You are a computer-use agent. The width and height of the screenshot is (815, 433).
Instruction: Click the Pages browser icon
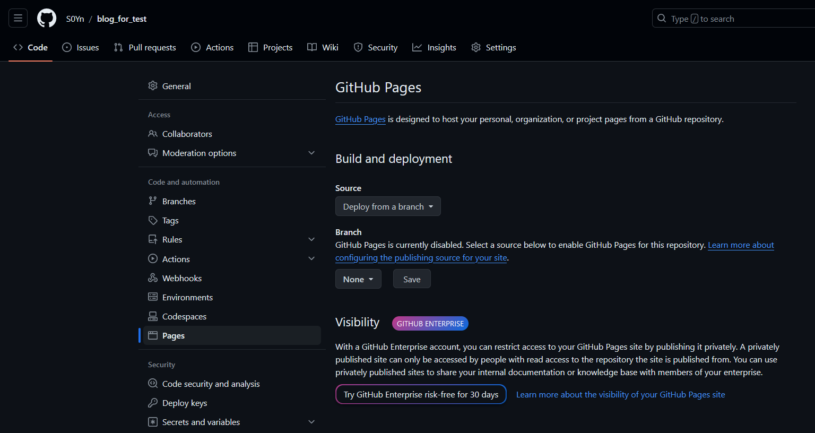click(153, 335)
